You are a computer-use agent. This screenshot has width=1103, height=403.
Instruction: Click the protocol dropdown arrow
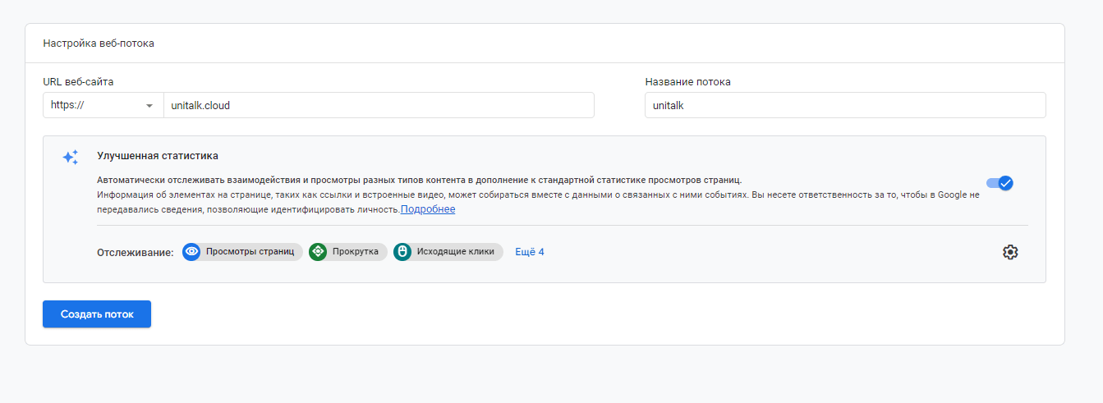pos(149,106)
